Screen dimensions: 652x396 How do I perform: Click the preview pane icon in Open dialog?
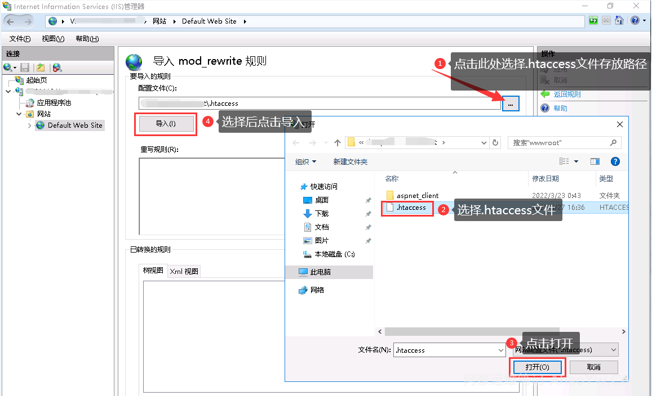(x=595, y=161)
